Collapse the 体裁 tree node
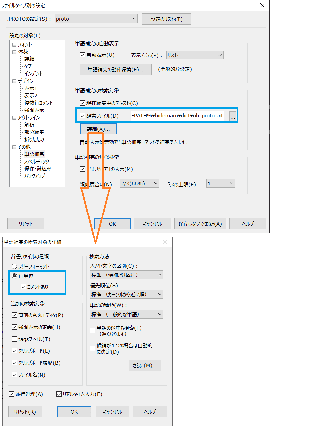 click(14, 52)
